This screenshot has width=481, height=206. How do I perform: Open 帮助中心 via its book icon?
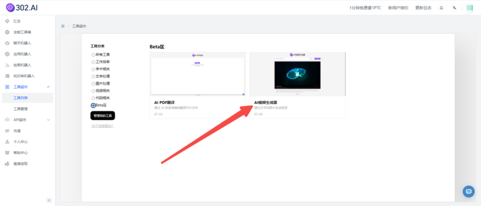8,153
